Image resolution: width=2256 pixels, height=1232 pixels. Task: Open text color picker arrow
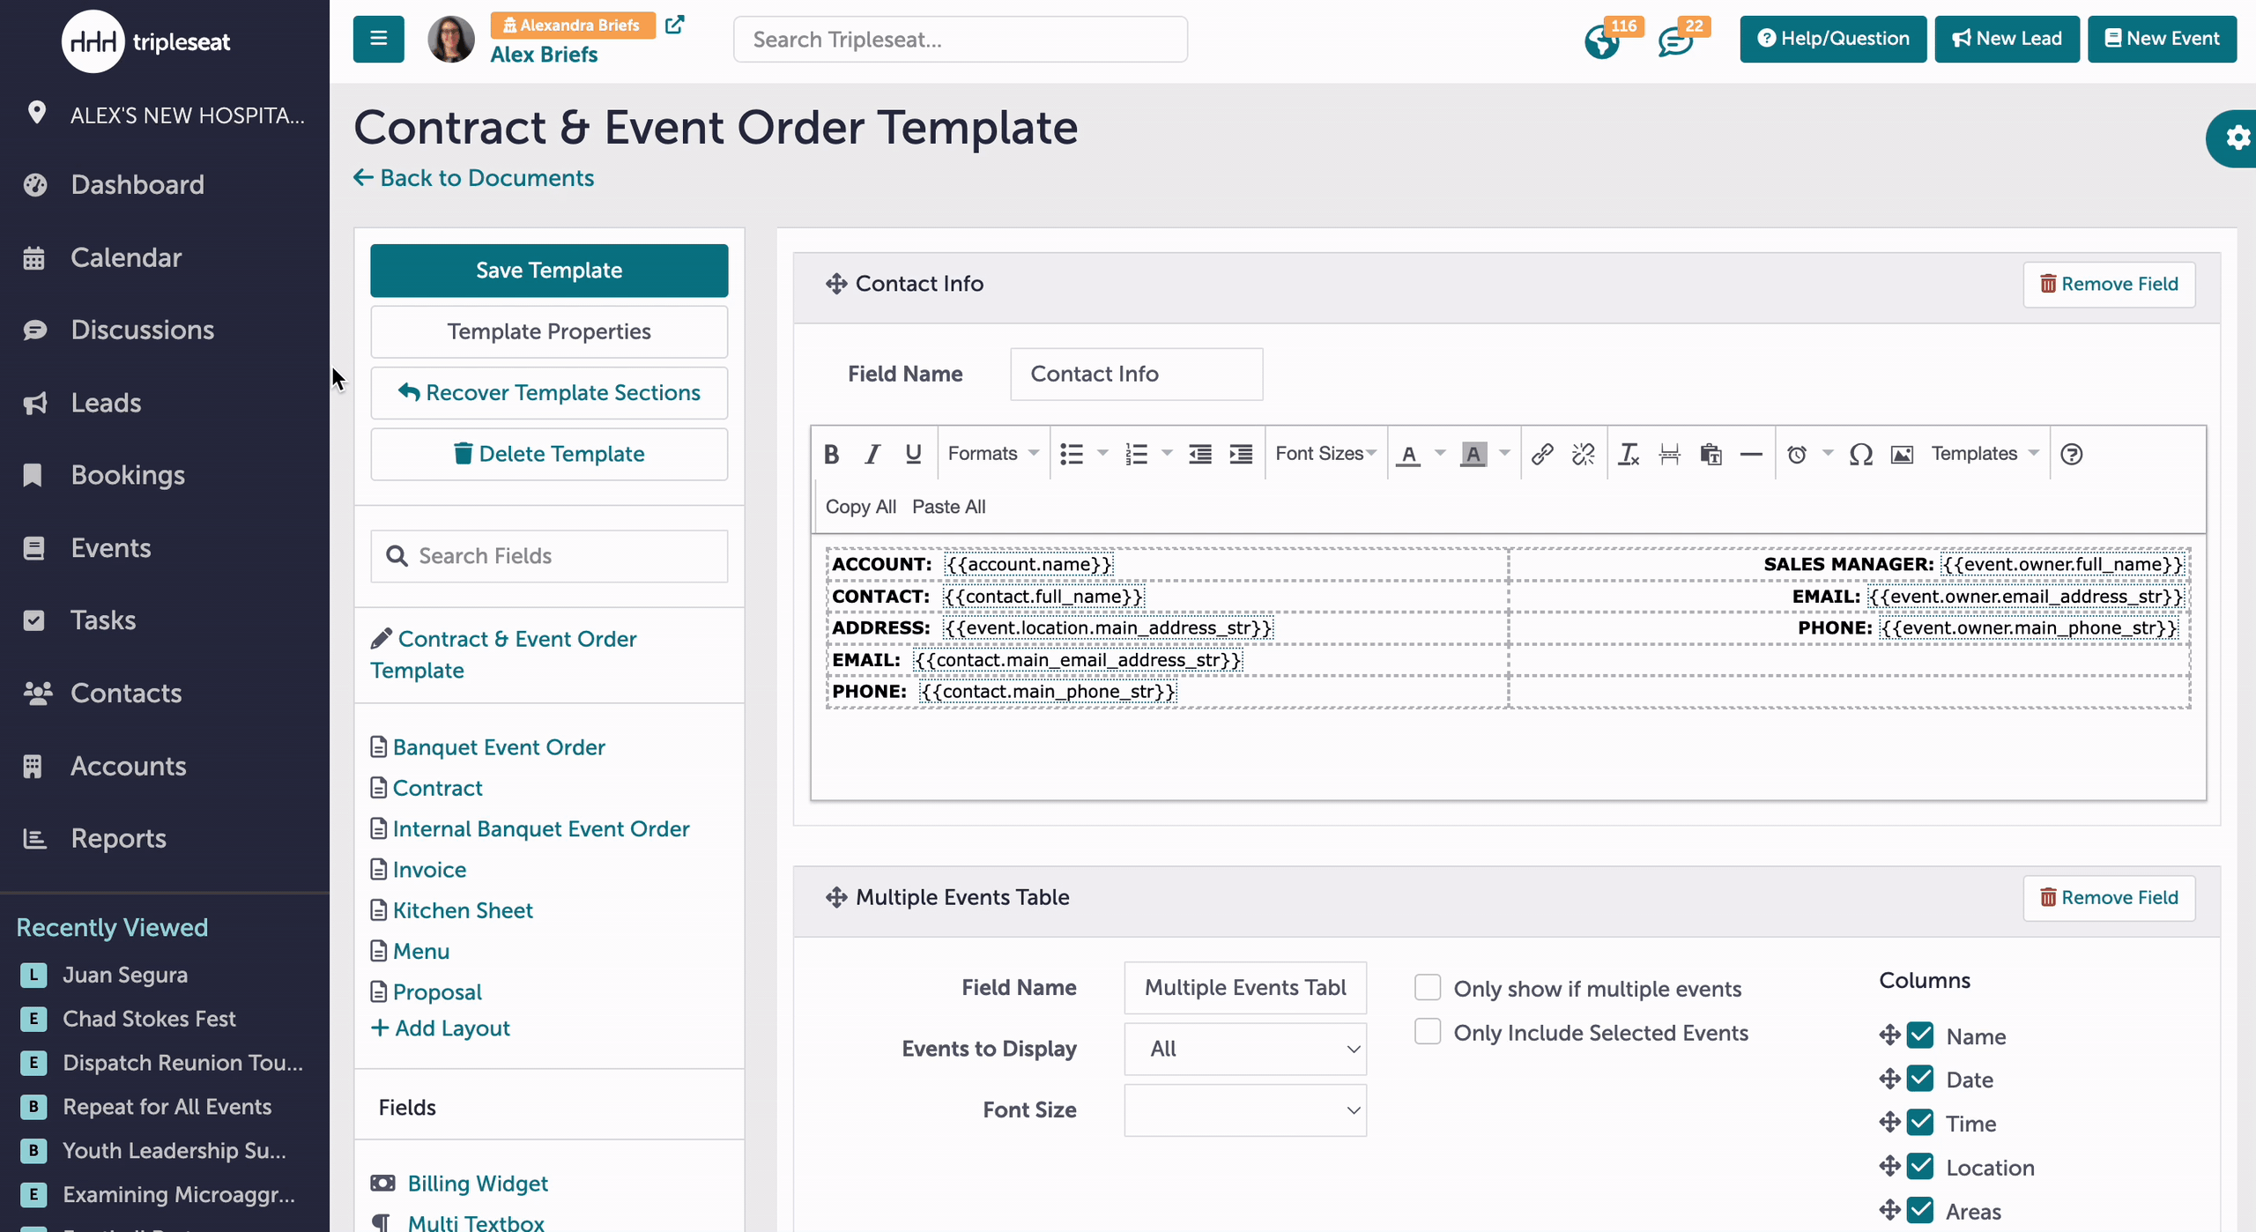(x=1440, y=454)
